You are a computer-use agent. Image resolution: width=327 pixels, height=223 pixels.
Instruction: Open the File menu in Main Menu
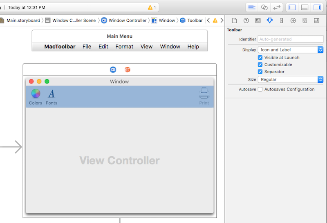click(87, 47)
